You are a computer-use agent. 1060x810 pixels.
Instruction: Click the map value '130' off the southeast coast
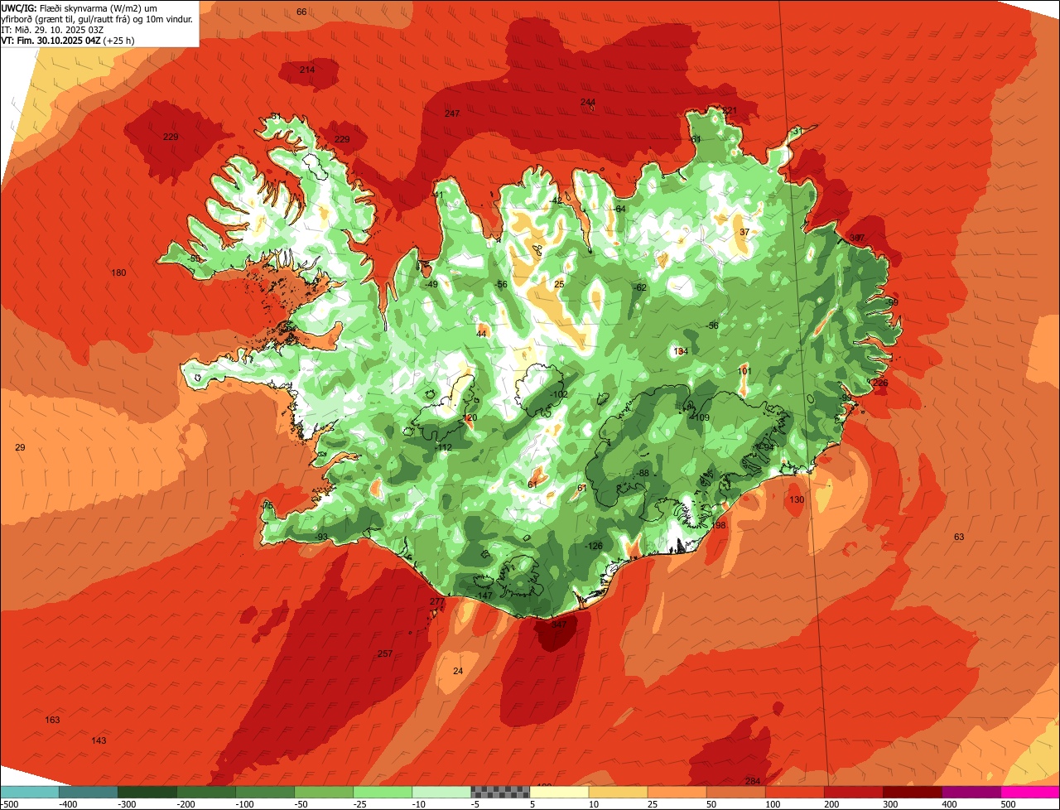(797, 499)
